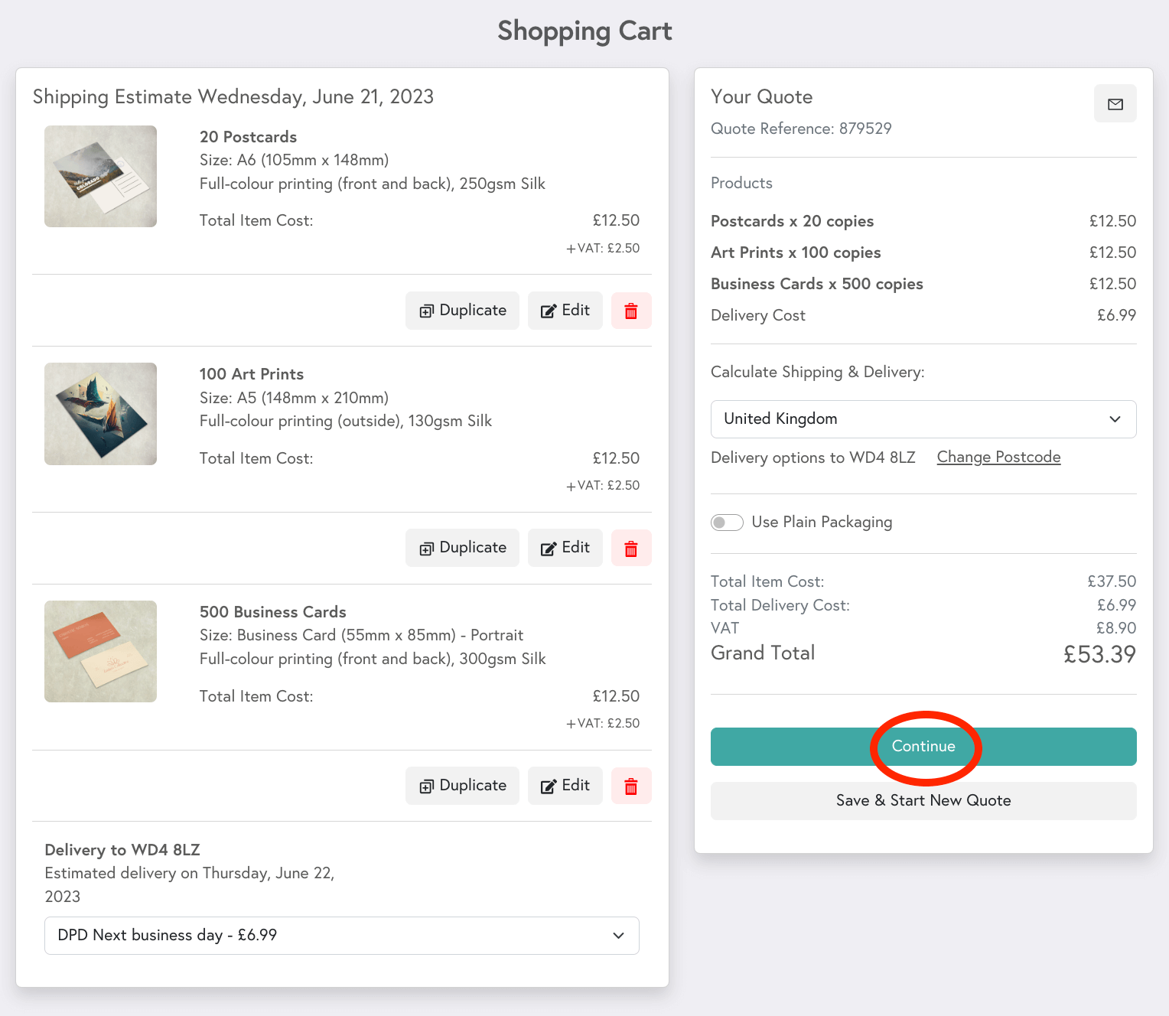This screenshot has width=1169, height=1016.
Task: Click the Duplicate icon for 20 Postcards
Action: coord(427,311)
